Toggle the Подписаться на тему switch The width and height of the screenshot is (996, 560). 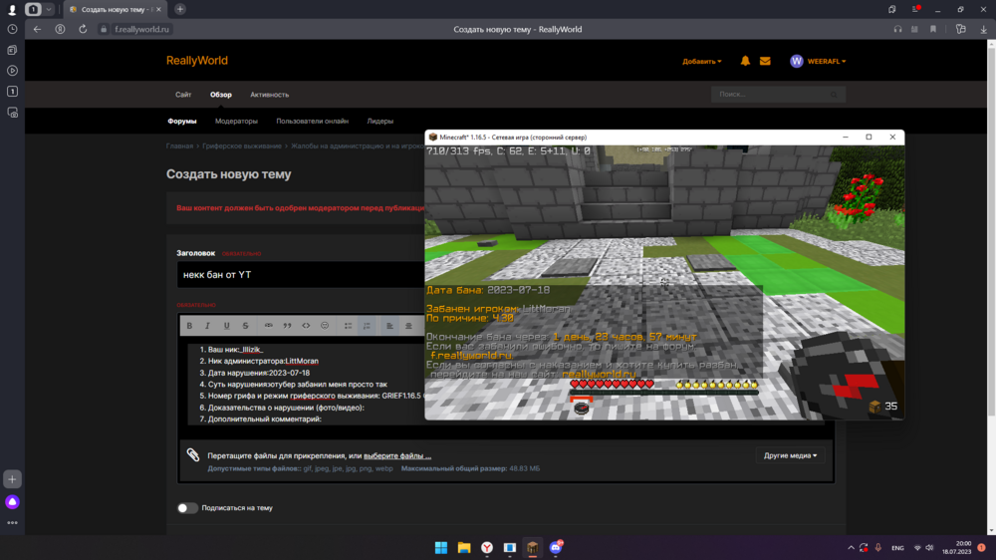pyautogui.click(x=187, y=508)
